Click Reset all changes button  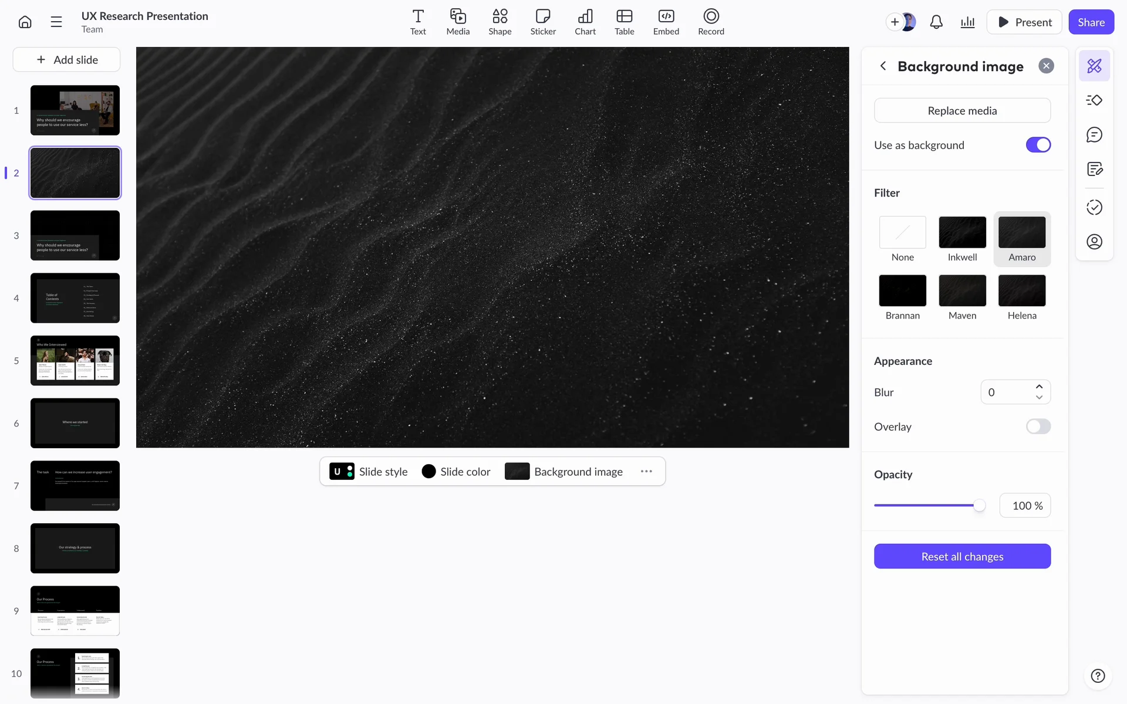point(962,556)
